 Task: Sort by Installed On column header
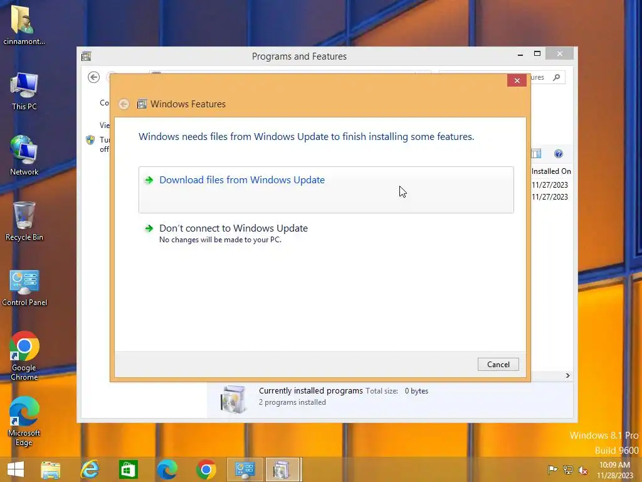click(x=551, y=171)
